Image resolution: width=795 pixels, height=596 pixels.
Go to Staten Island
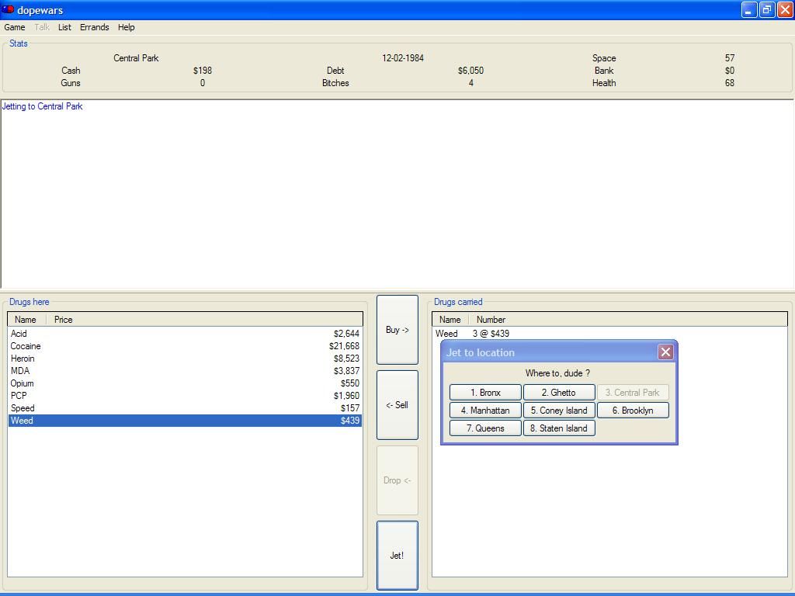tap(559, 428)
